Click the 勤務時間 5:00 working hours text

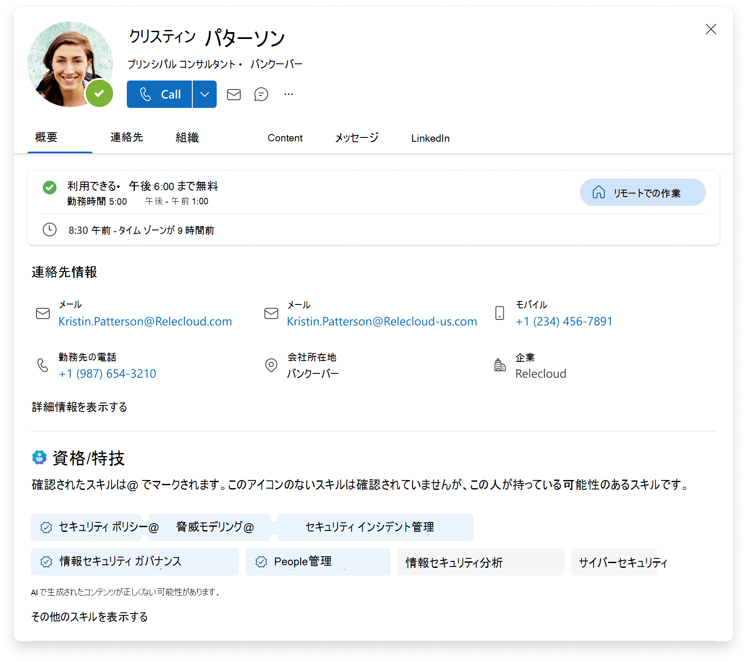tap(97, 201)
